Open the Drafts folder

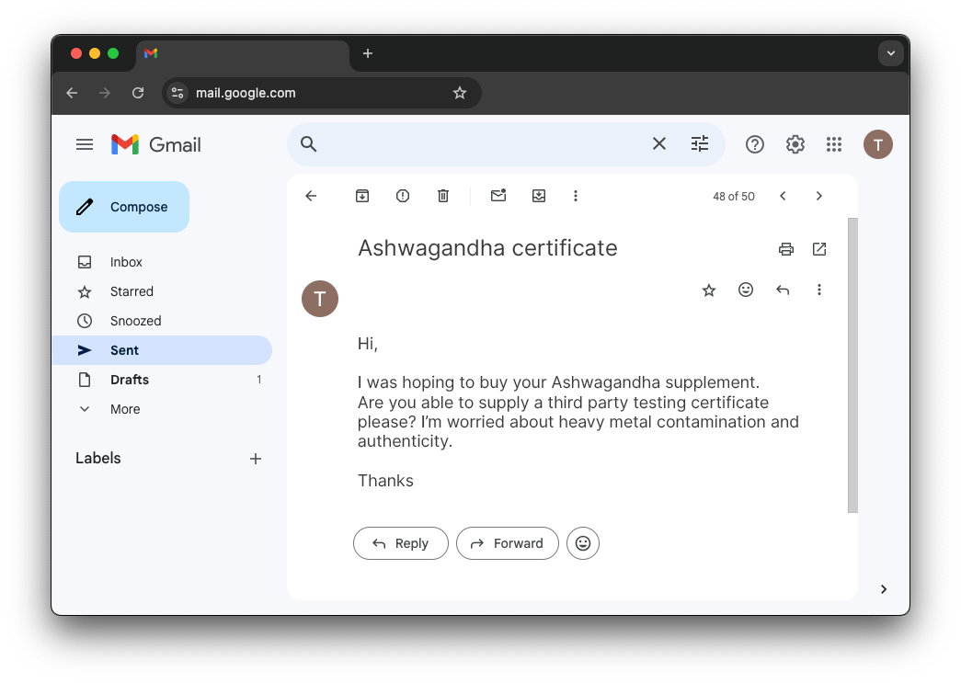coord(162,380)
